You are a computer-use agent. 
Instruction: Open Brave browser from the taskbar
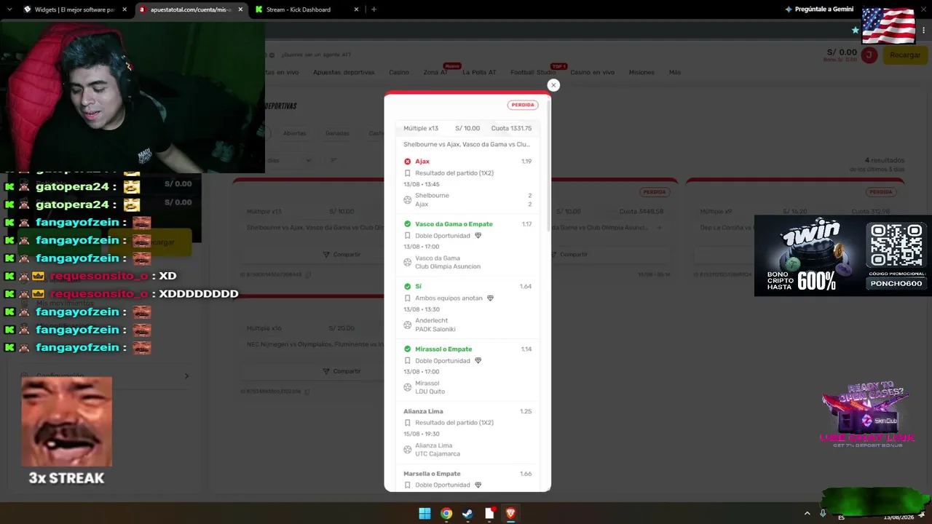(x=510, y=514)
